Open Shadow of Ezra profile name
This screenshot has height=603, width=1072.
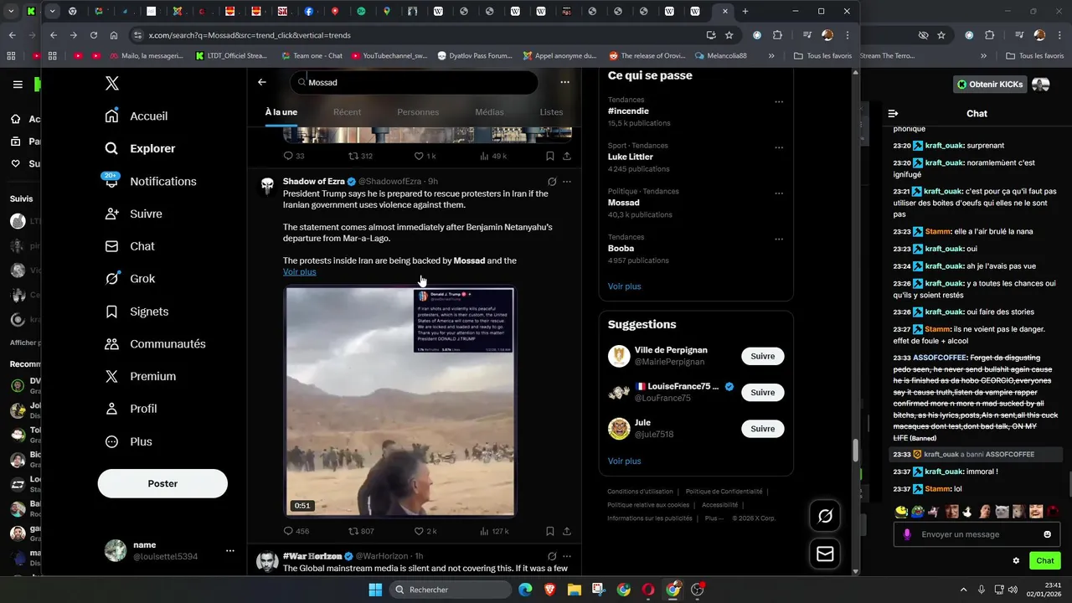click(x=313, y=182)
